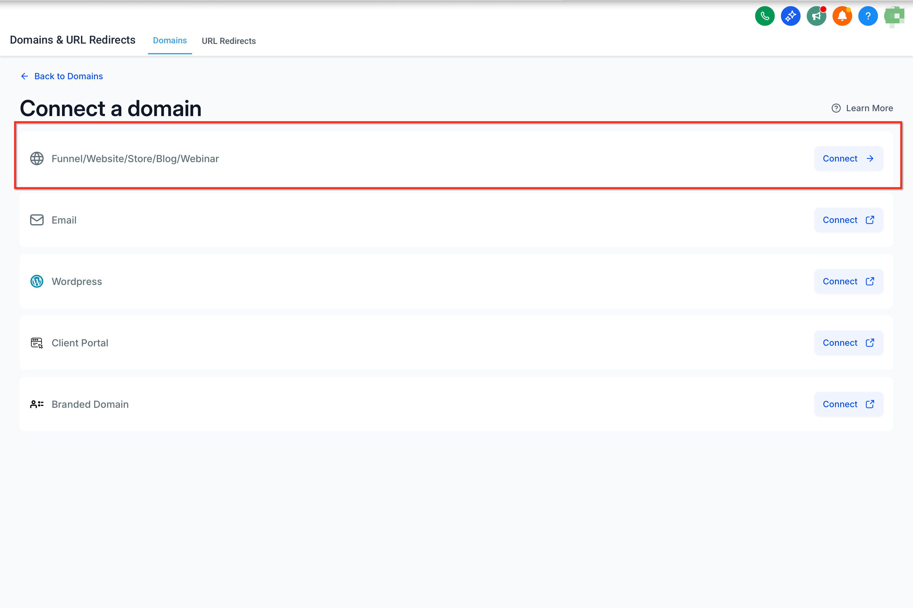The height and width of the screenshot is (608, 913).
Task: Click the blue question mark help icon
Action: [868, 16]
